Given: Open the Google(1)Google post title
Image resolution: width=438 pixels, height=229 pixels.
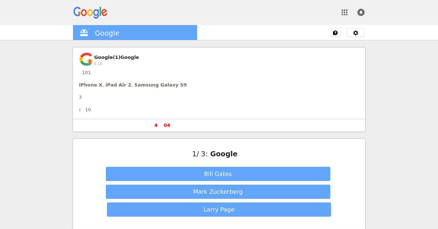Looking at the screenshot, I should (116, 57).
